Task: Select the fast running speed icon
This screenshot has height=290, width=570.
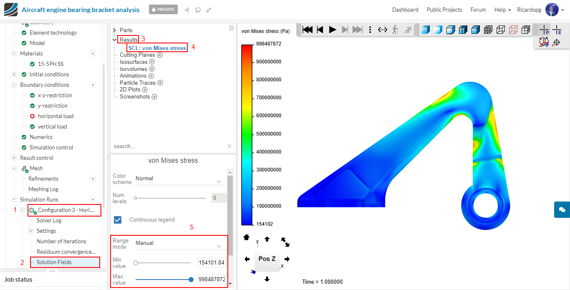Action: pyautogui.click(x=408, y=30)
